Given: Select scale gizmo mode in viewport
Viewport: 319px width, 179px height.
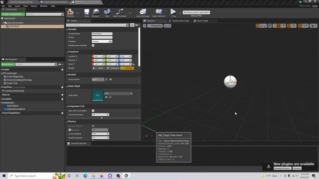Looking at the screenshot, I should (265, 26).
